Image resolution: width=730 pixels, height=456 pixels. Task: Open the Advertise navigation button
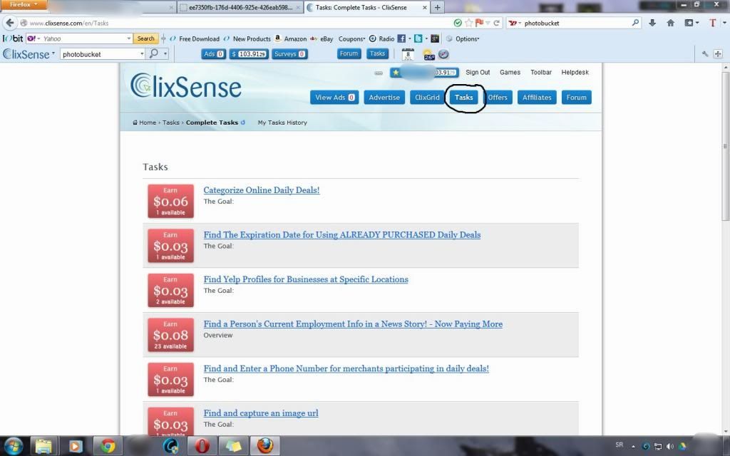click(384, 97)
